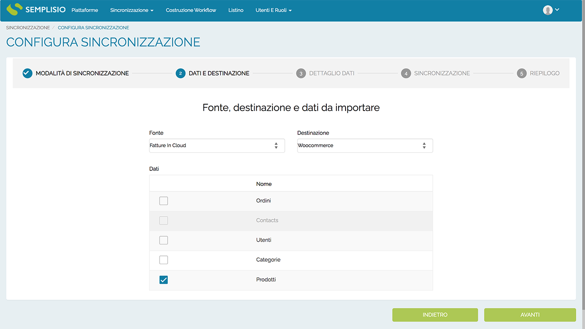
Task: Click the Configura Sincronizzazione breadcrumb
Action: [x=93, y=28]
